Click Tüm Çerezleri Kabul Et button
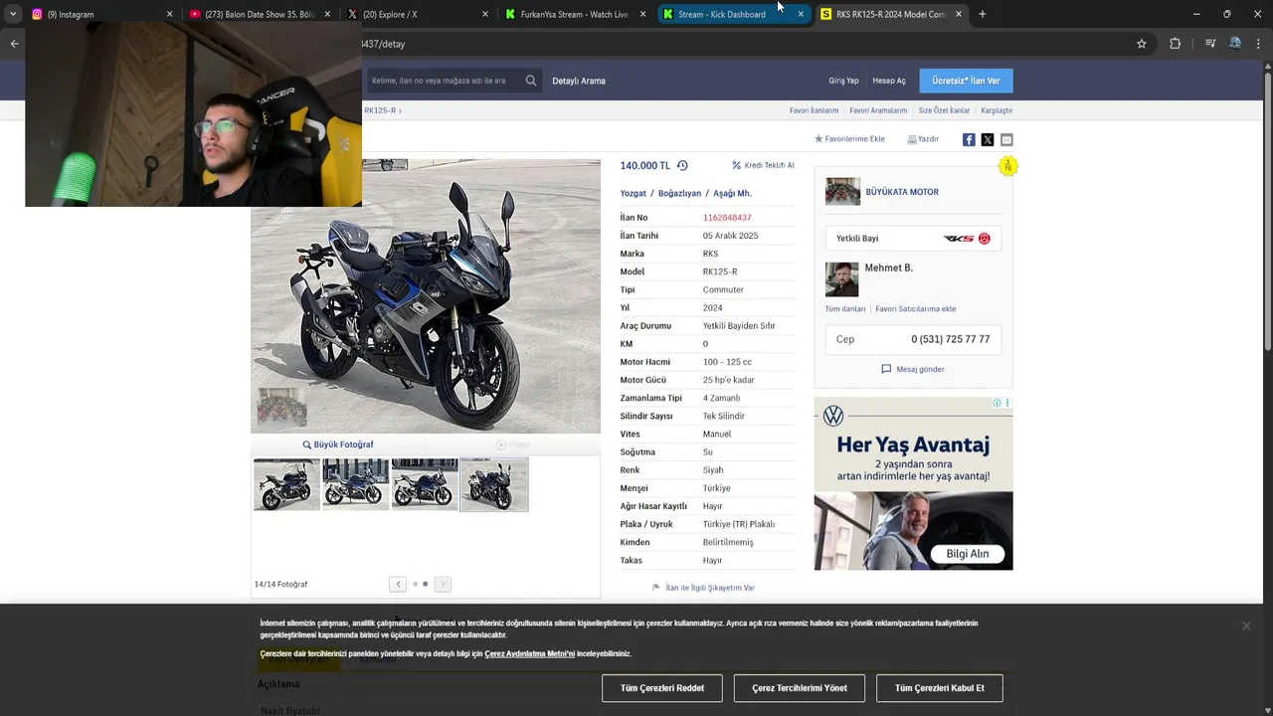 pos(940,688)
